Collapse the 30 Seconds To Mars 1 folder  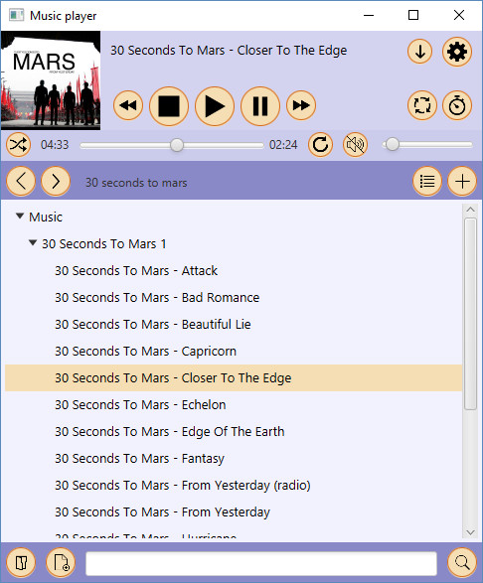pos(33,243)
